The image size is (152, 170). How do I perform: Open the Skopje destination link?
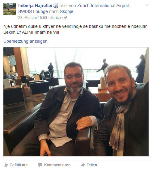click(x=66, y=11)
